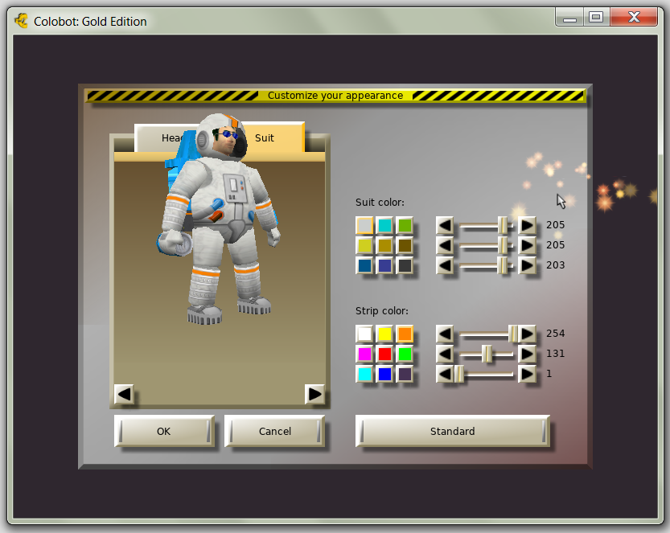Select the teal blue suit color swatch
This screenshot has width=670, height=533.
[x=364, y=265]
